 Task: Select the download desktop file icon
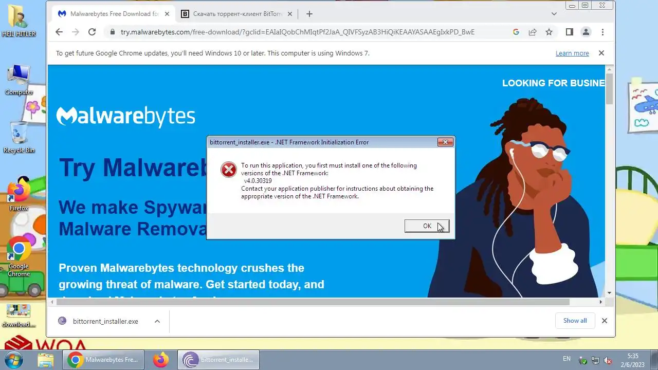(19, 316)
